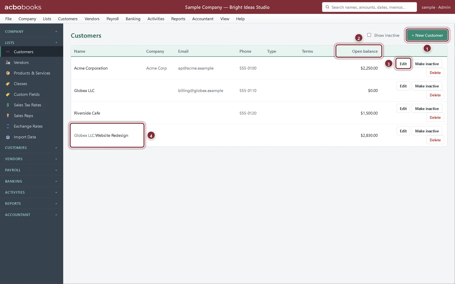Image resolution: width=455 pixels, height=284 pixels.
Task: Delete the Riverside Cafe customer
Action: [435, 117]
